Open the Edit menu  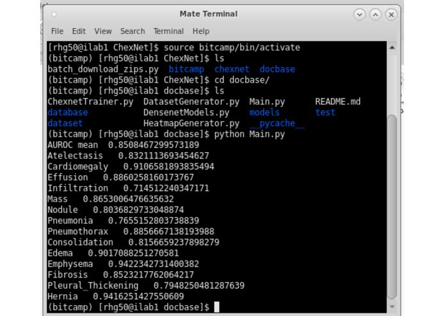point(79,31)
